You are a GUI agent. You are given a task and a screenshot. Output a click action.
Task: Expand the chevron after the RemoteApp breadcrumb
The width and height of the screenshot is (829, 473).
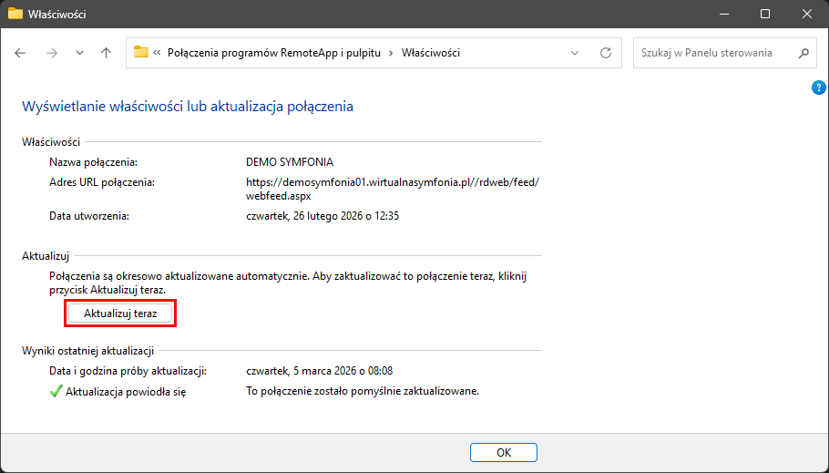[x=391, y=53]
